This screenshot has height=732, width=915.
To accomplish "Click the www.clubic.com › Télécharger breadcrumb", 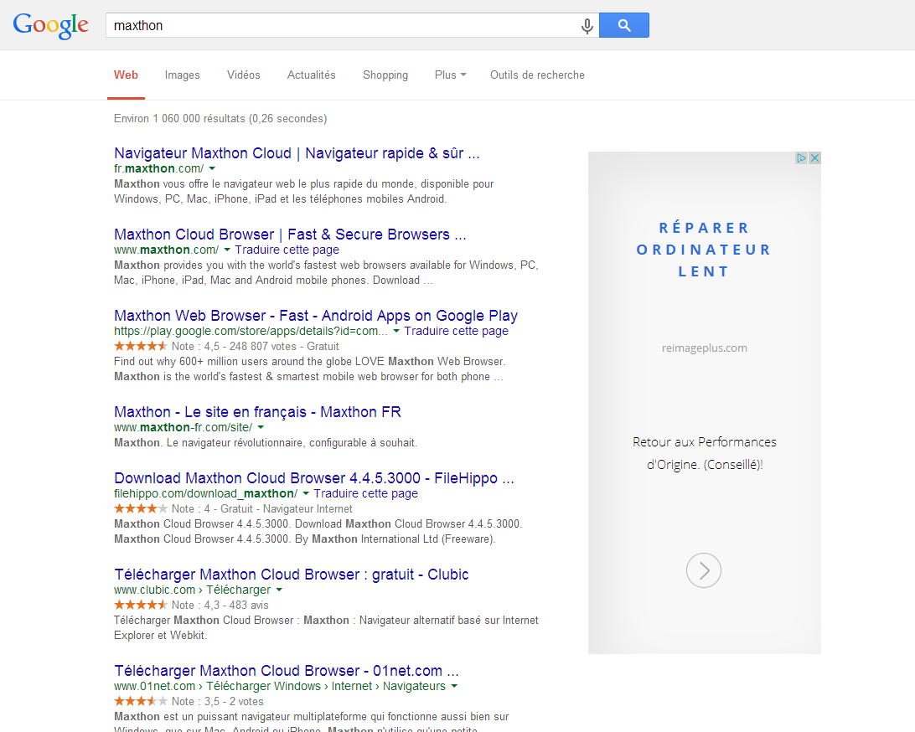I will [x=193, y=590].
